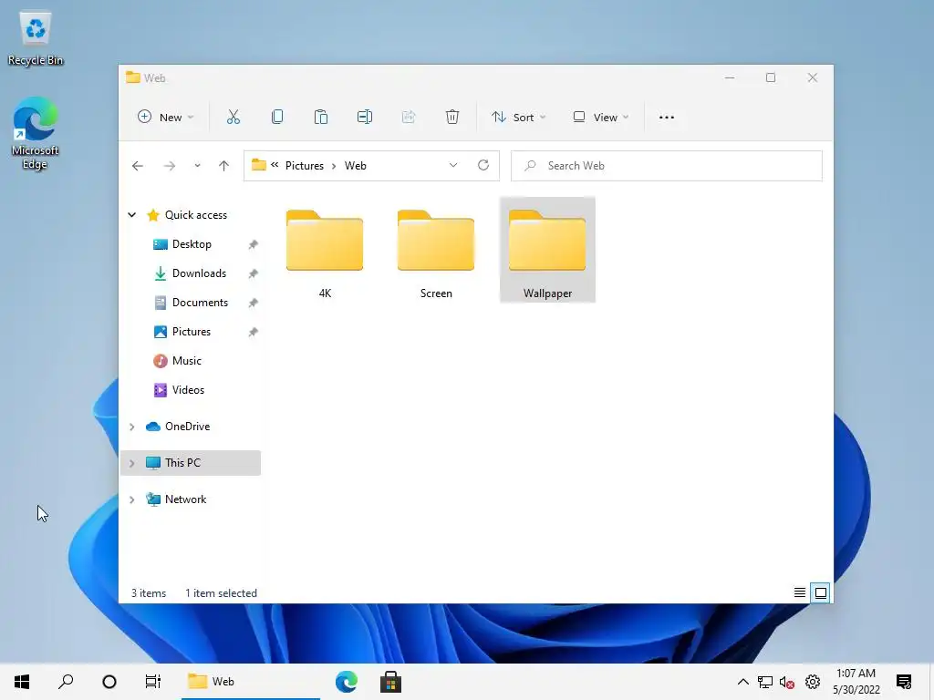Launch Edge from the taskbar
Viewport: 934px width, 700px height.
tap(346, 682)
